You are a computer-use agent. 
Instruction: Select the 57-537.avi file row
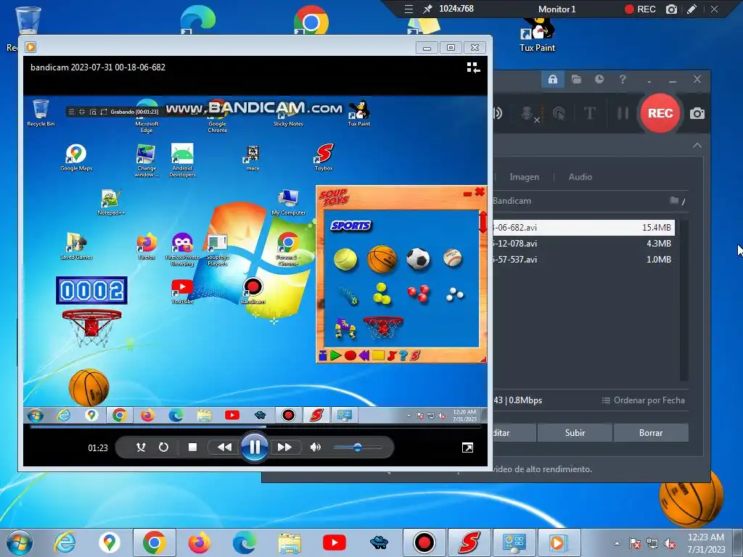click(583, 259)
